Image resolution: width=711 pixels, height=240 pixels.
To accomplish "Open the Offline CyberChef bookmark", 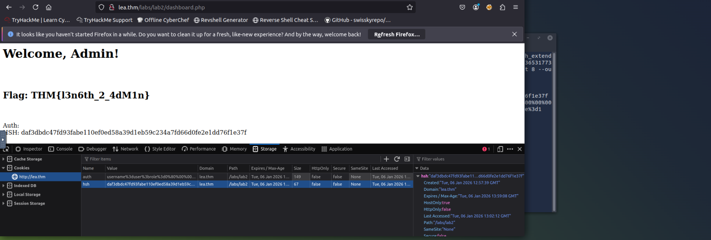I will coord(163,20).
